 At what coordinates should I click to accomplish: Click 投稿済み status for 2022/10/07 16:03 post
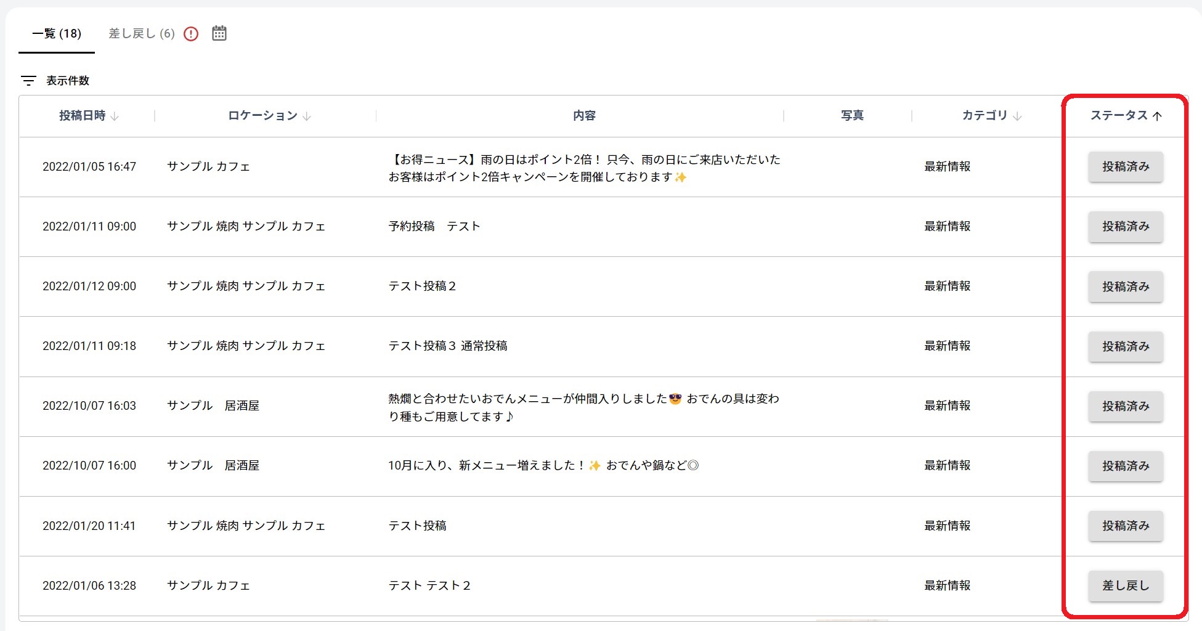(1125, 406)
